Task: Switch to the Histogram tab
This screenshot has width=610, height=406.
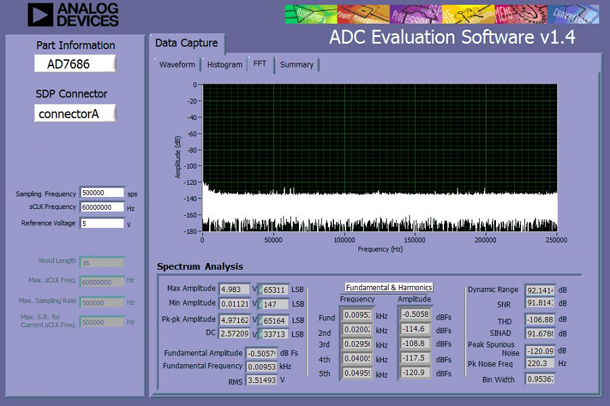Action: 225,65
